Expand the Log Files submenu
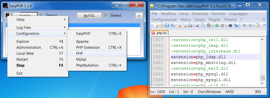 (38, 27)
